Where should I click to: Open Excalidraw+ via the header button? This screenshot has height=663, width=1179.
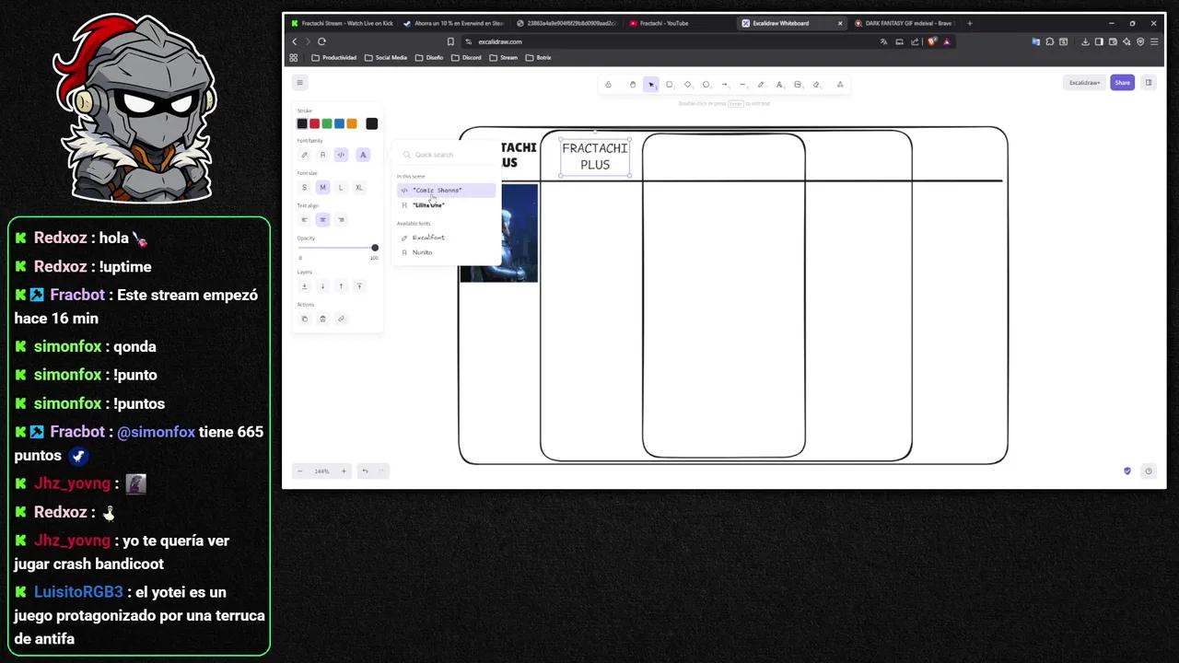tap(1084, 82)
